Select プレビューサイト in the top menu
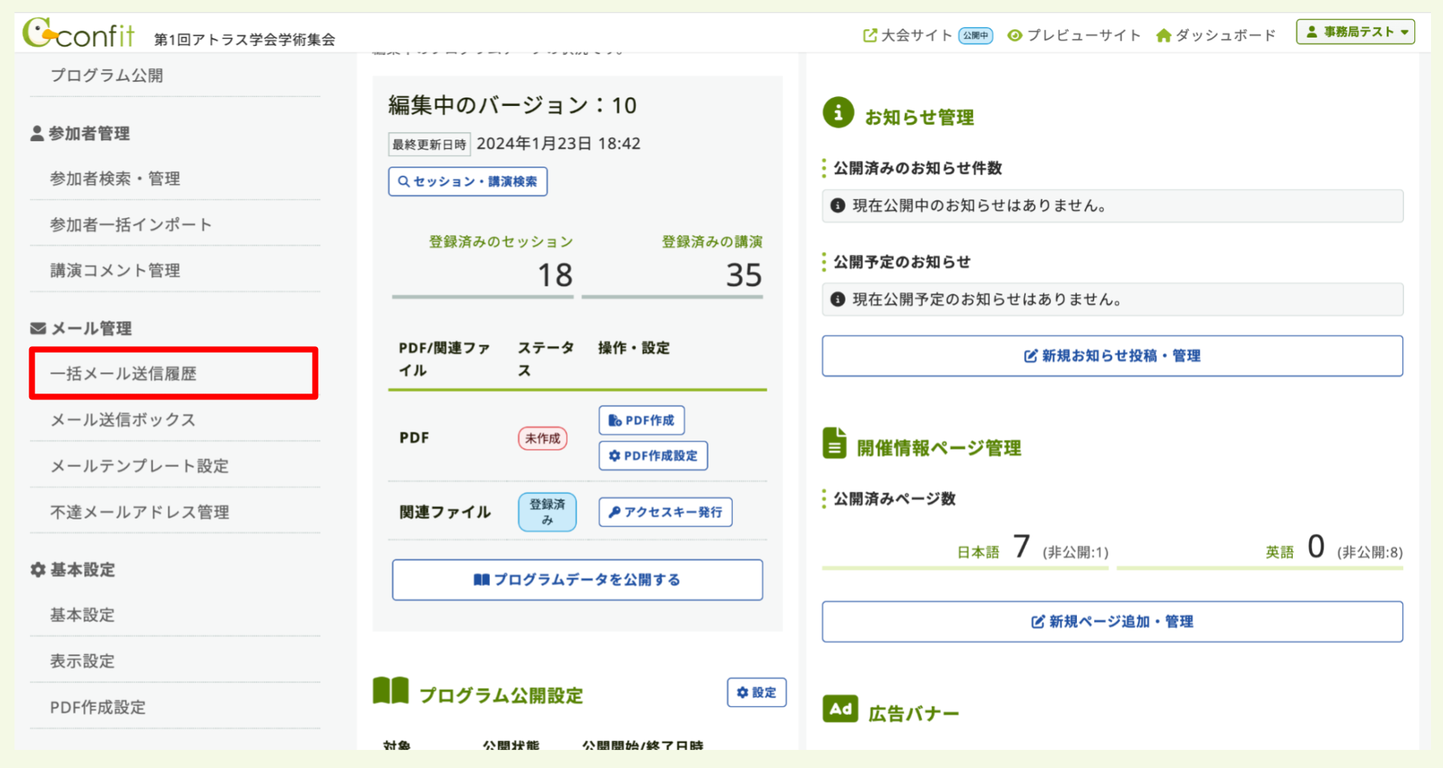1443x768 pixels. (x=1084, y=35)
